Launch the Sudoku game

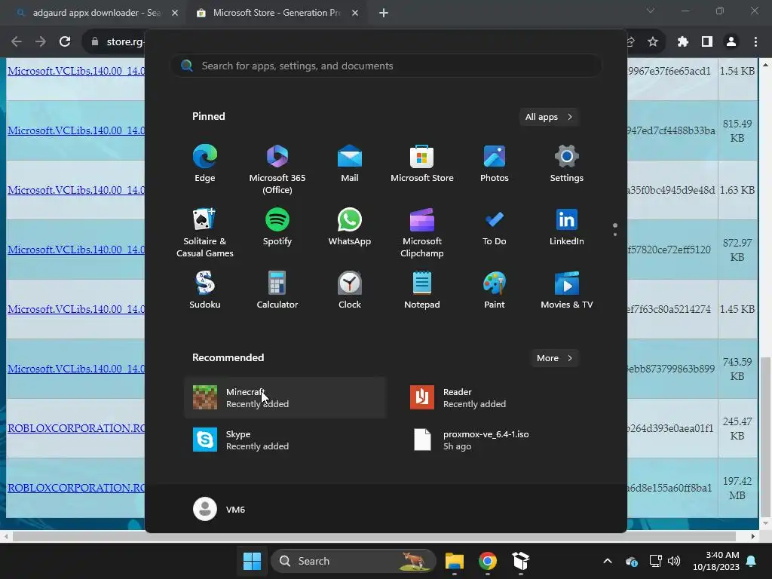[x=205, y=290]
